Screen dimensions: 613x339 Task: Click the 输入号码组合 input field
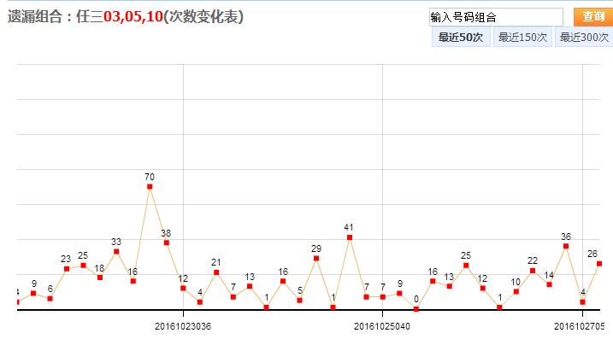496,17
